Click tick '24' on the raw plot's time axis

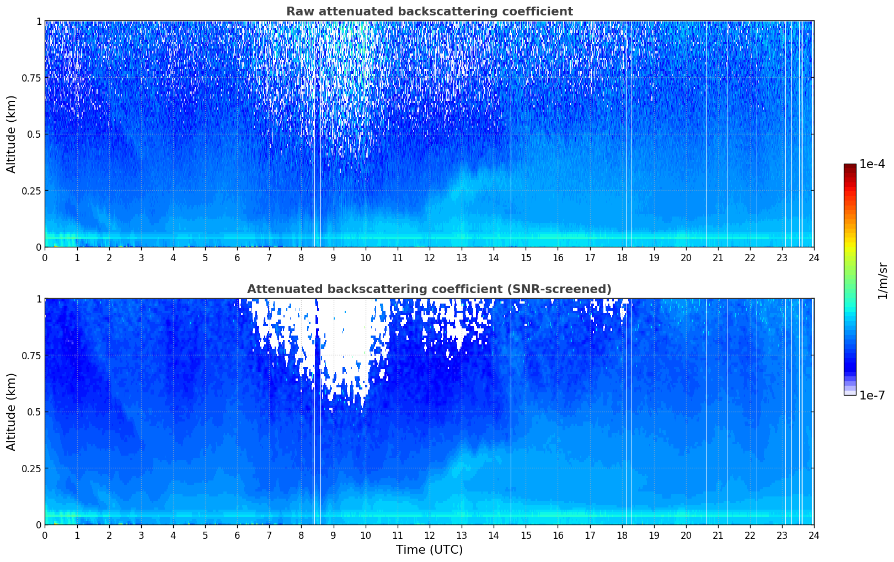[x=814, y=257]
